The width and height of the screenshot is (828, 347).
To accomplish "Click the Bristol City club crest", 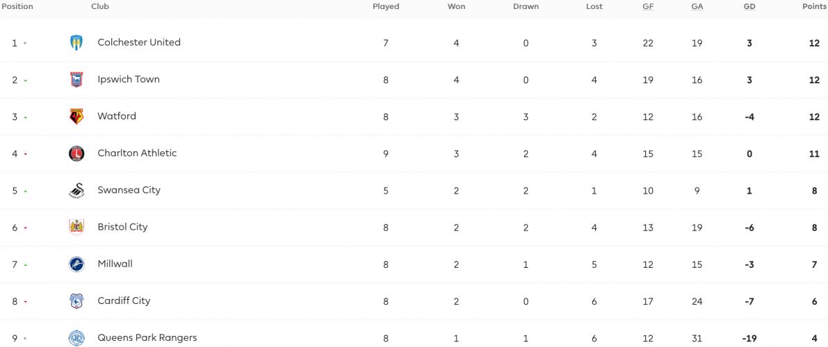I will (76, 228).
